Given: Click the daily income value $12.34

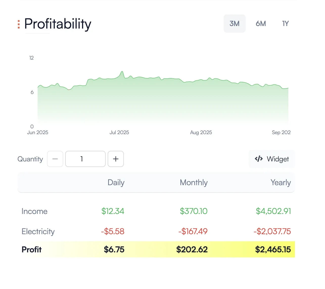Looking at the screenshot, I should (x=113, y=211).
